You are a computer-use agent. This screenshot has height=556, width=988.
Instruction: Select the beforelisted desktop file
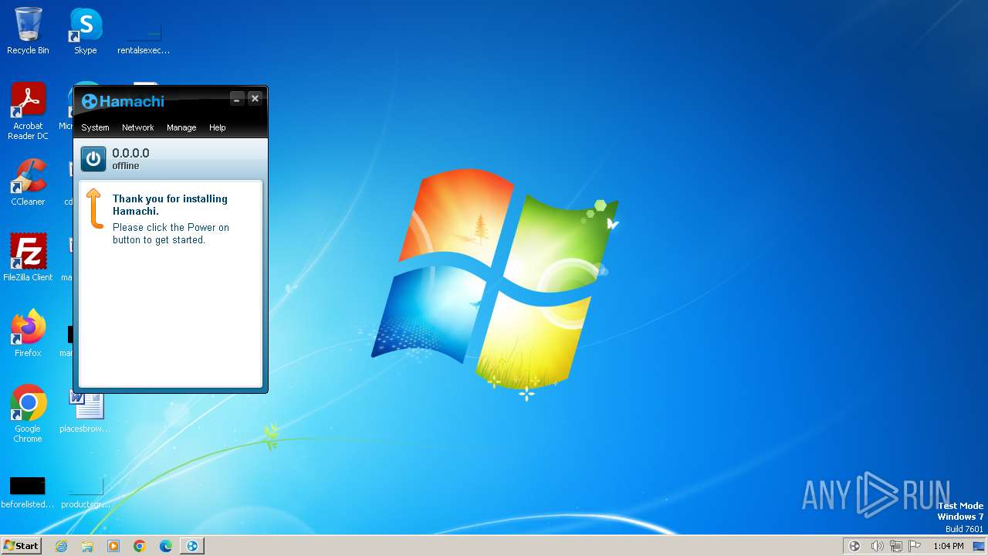(x=28, y=492)
